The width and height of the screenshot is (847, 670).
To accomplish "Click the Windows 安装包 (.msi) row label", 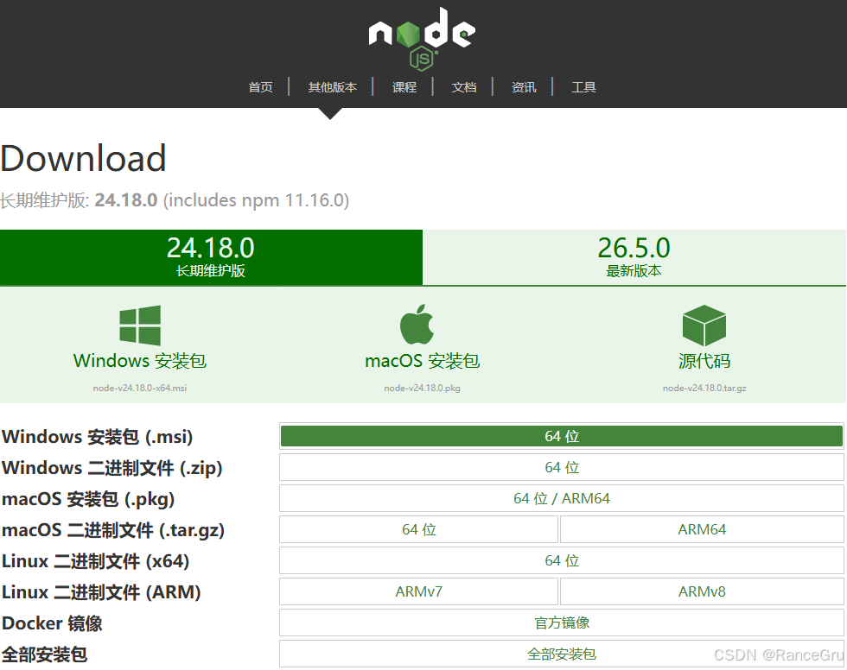I will (97, 436).
